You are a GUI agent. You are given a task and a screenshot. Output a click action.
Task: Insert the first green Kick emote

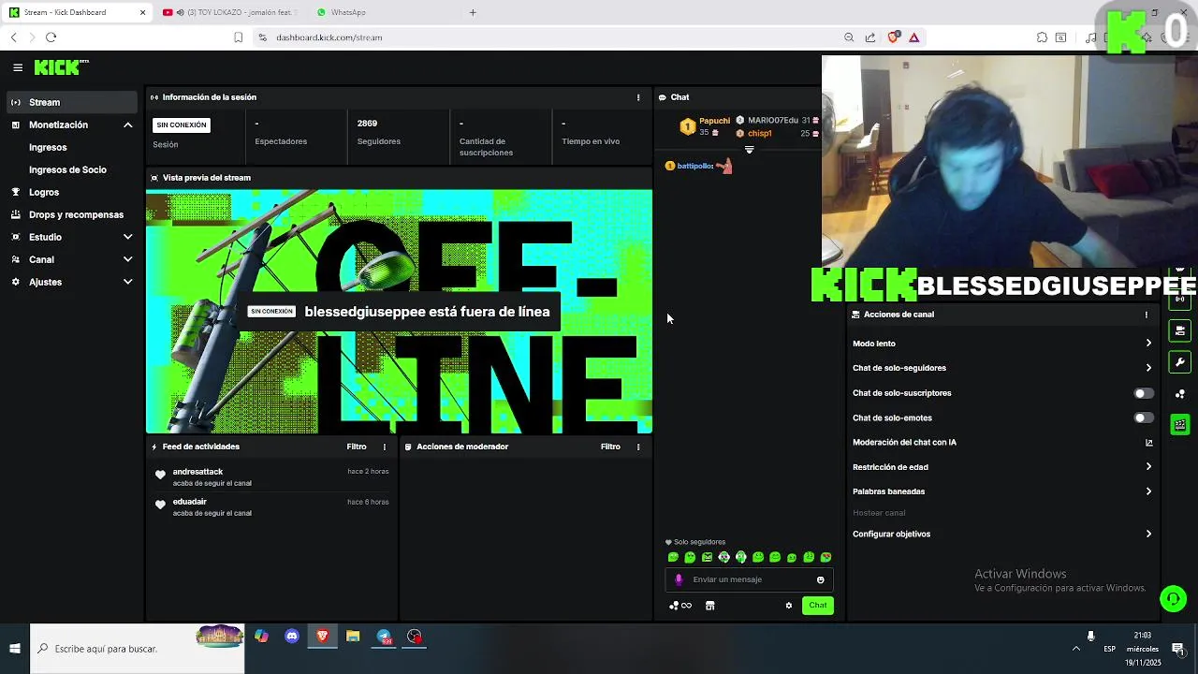click(673, 557)
